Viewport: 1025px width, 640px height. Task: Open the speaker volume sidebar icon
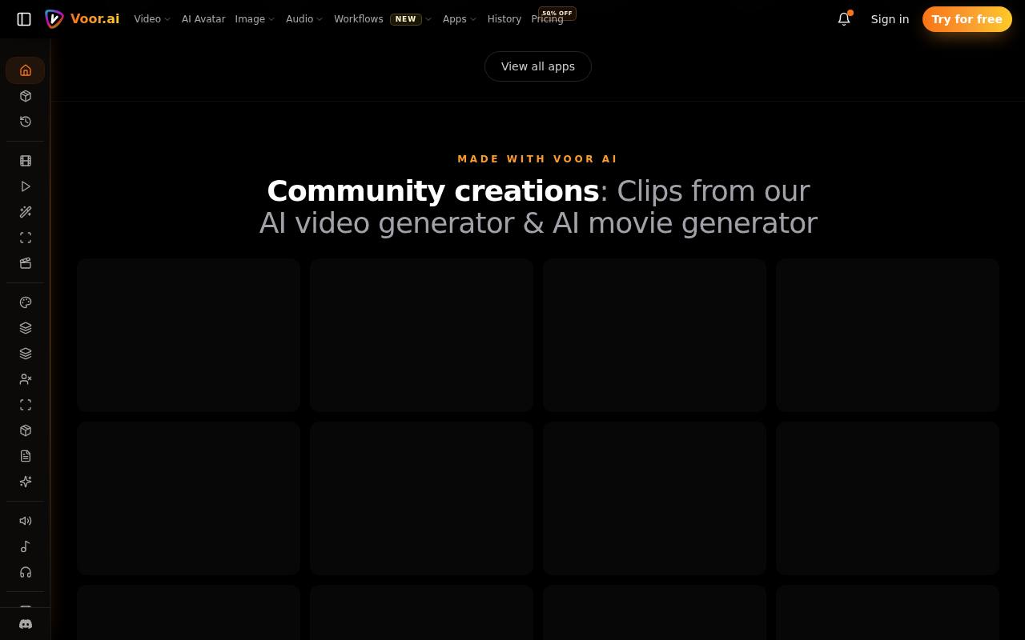(26, 521)
